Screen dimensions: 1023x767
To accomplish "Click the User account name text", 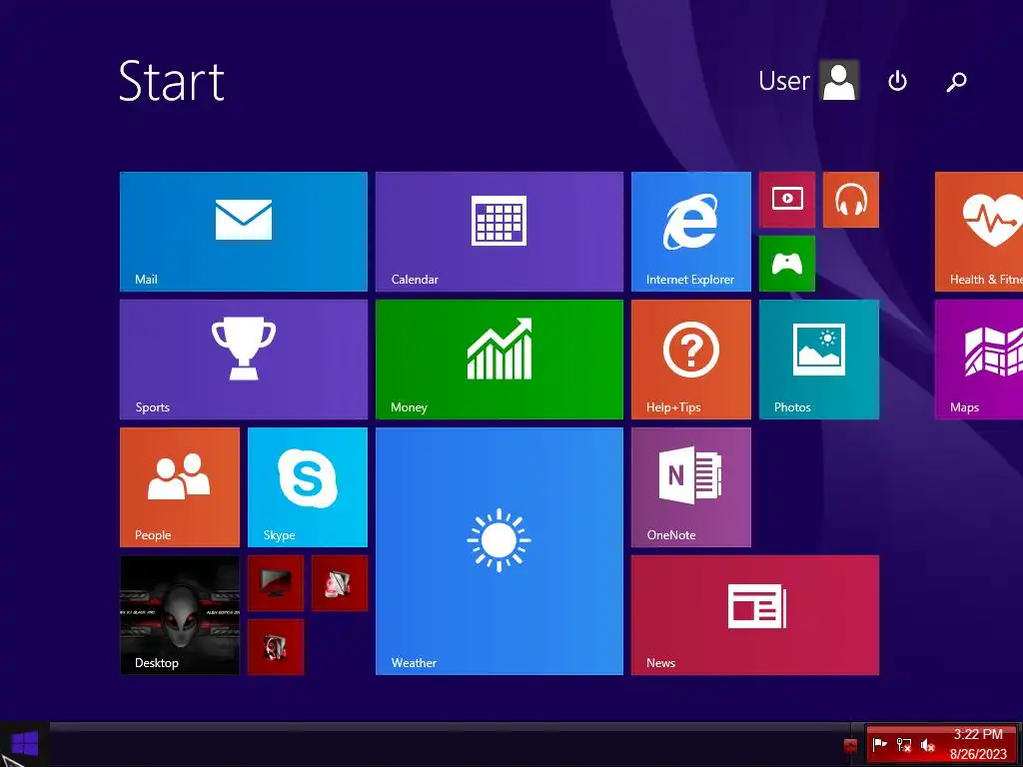I will (783, 81).
